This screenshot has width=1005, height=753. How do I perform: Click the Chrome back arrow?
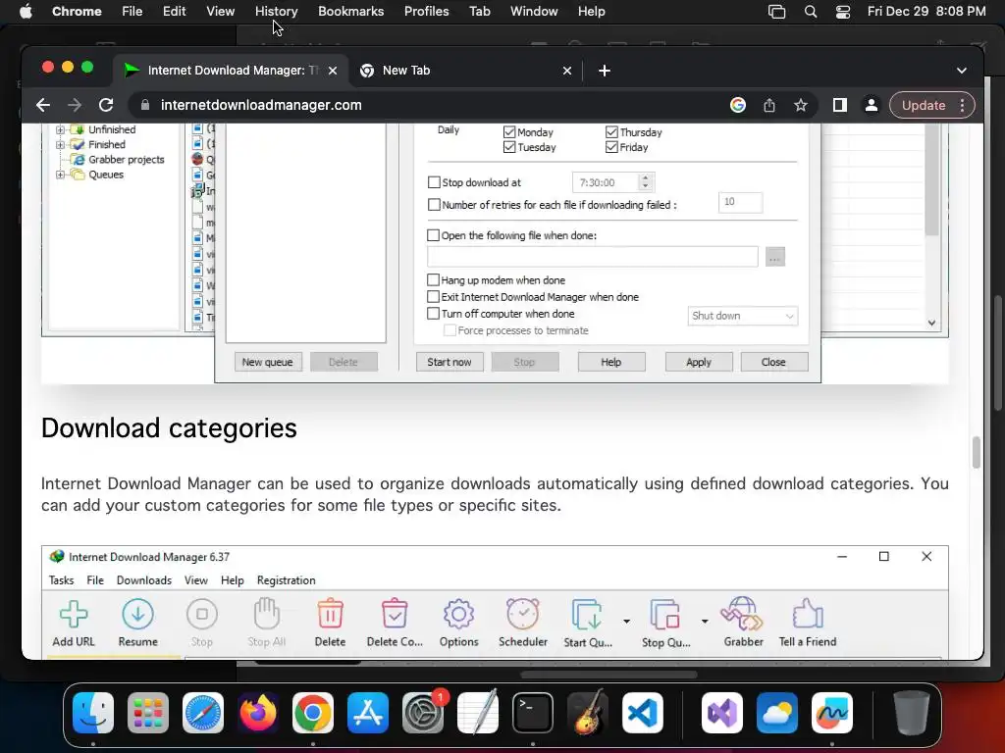(x=43, y=105)
